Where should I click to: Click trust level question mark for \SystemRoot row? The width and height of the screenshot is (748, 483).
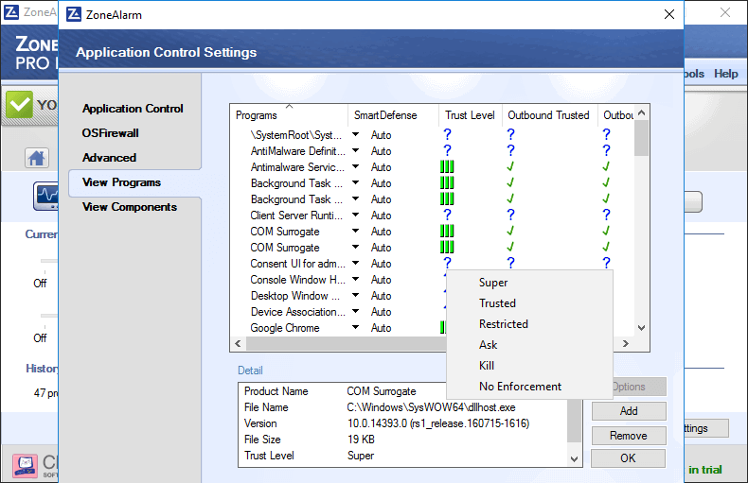click(447, 135)
